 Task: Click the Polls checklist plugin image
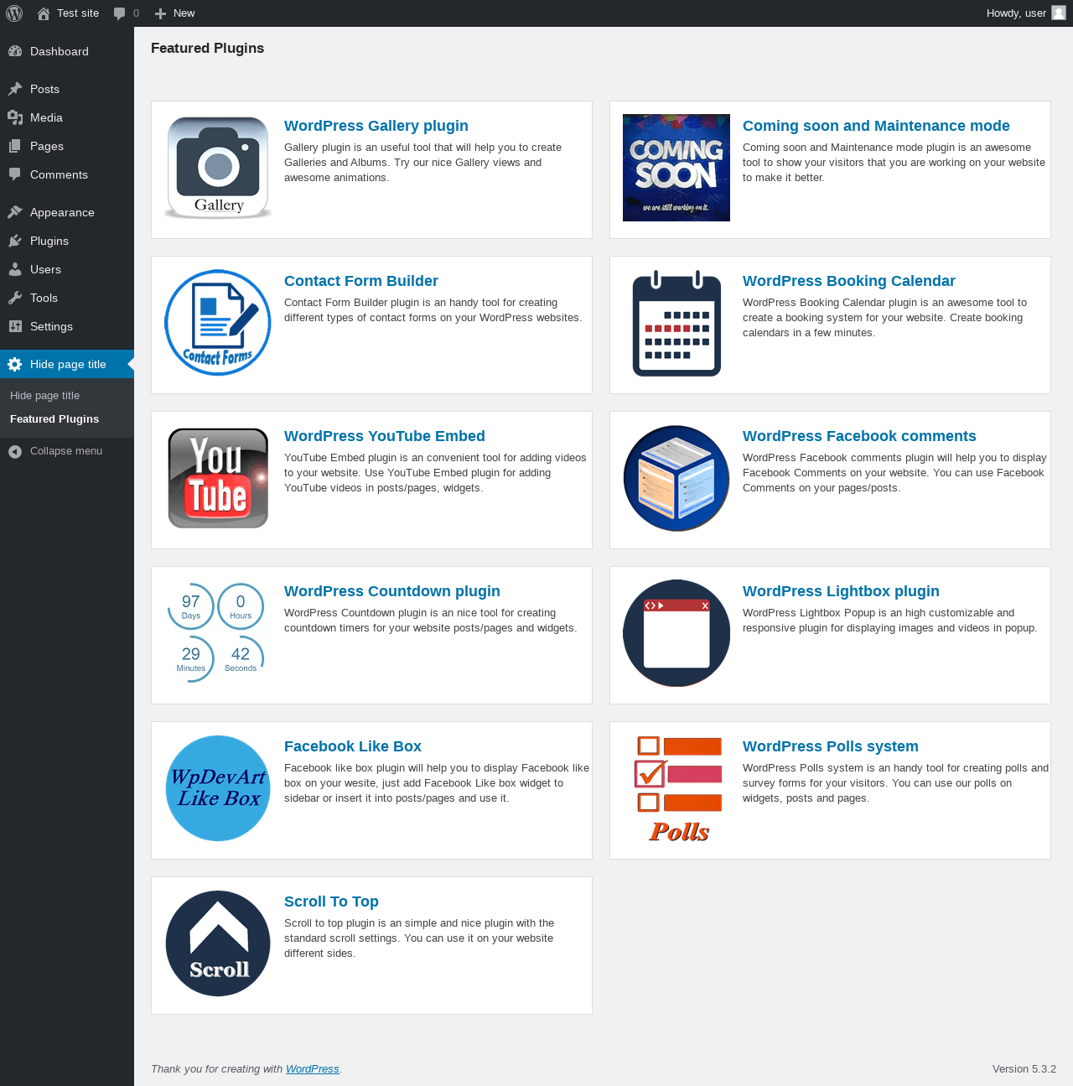[676, 788]
